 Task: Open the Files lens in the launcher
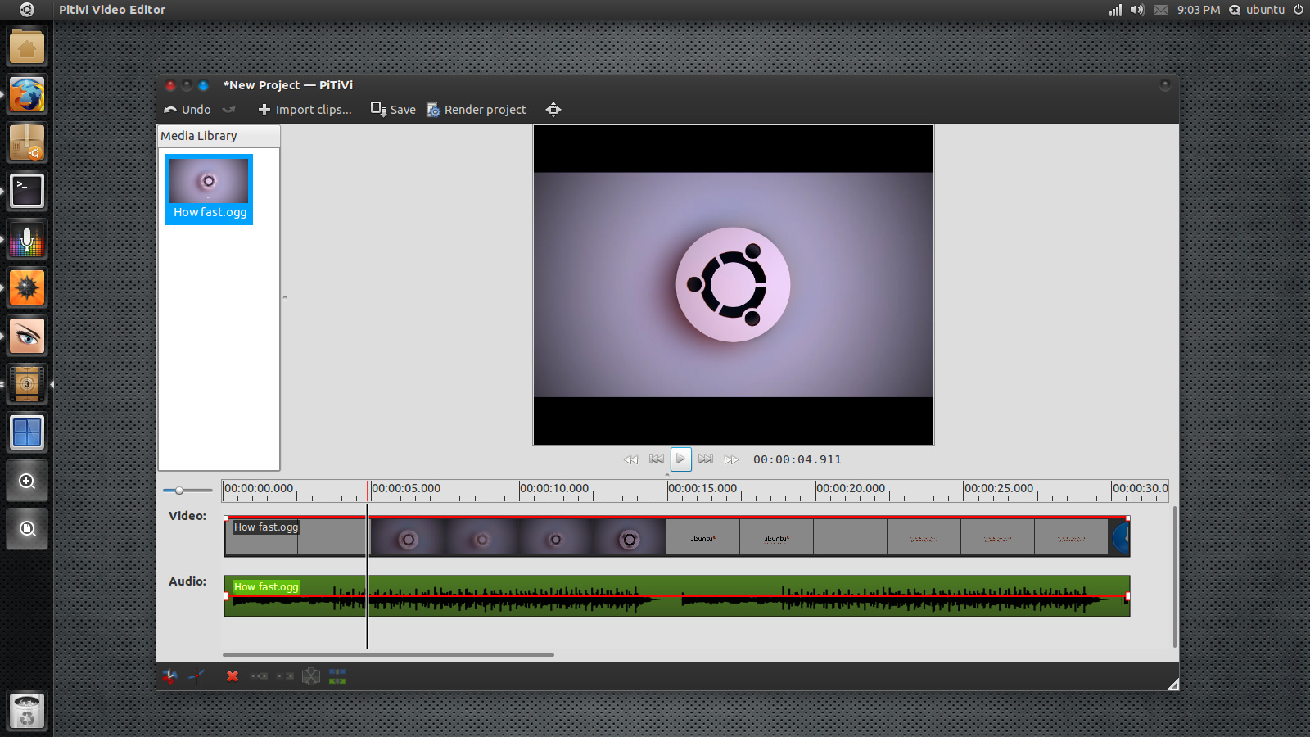27,529
